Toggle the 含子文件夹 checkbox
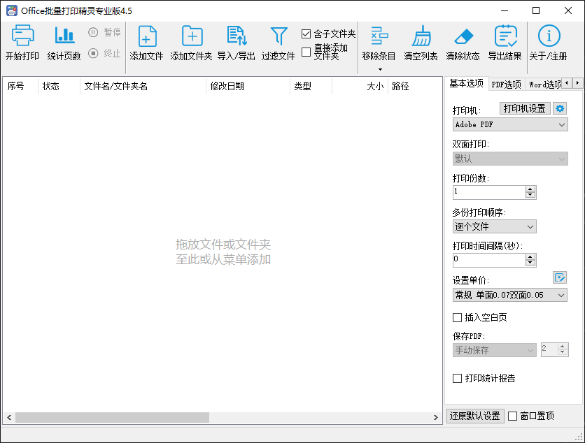585x443 pixels. pyautogui.click(x=306, y=34)
